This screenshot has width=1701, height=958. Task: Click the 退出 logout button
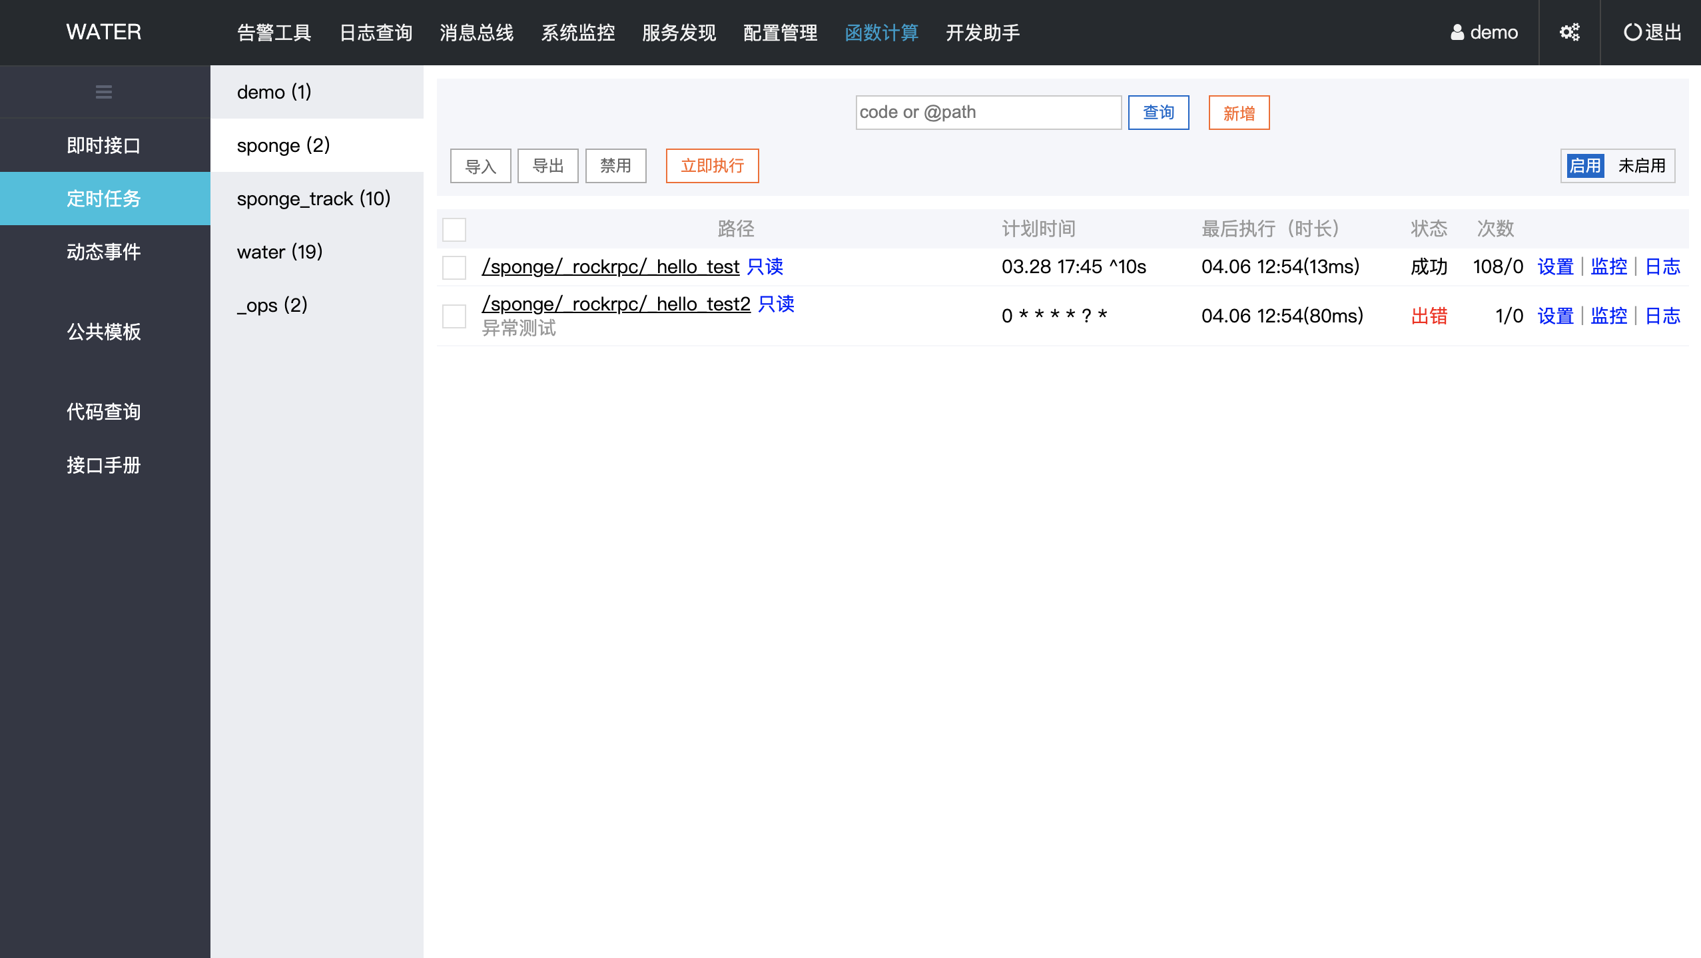tap(1652, 32)
